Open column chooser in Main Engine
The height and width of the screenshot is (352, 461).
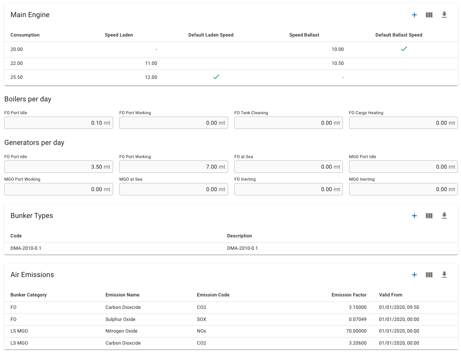[x=429, y=15]
